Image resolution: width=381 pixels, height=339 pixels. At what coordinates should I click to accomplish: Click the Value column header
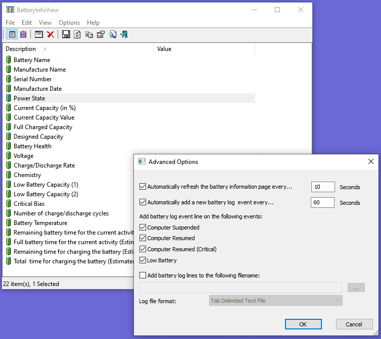[x=204, y=49]
